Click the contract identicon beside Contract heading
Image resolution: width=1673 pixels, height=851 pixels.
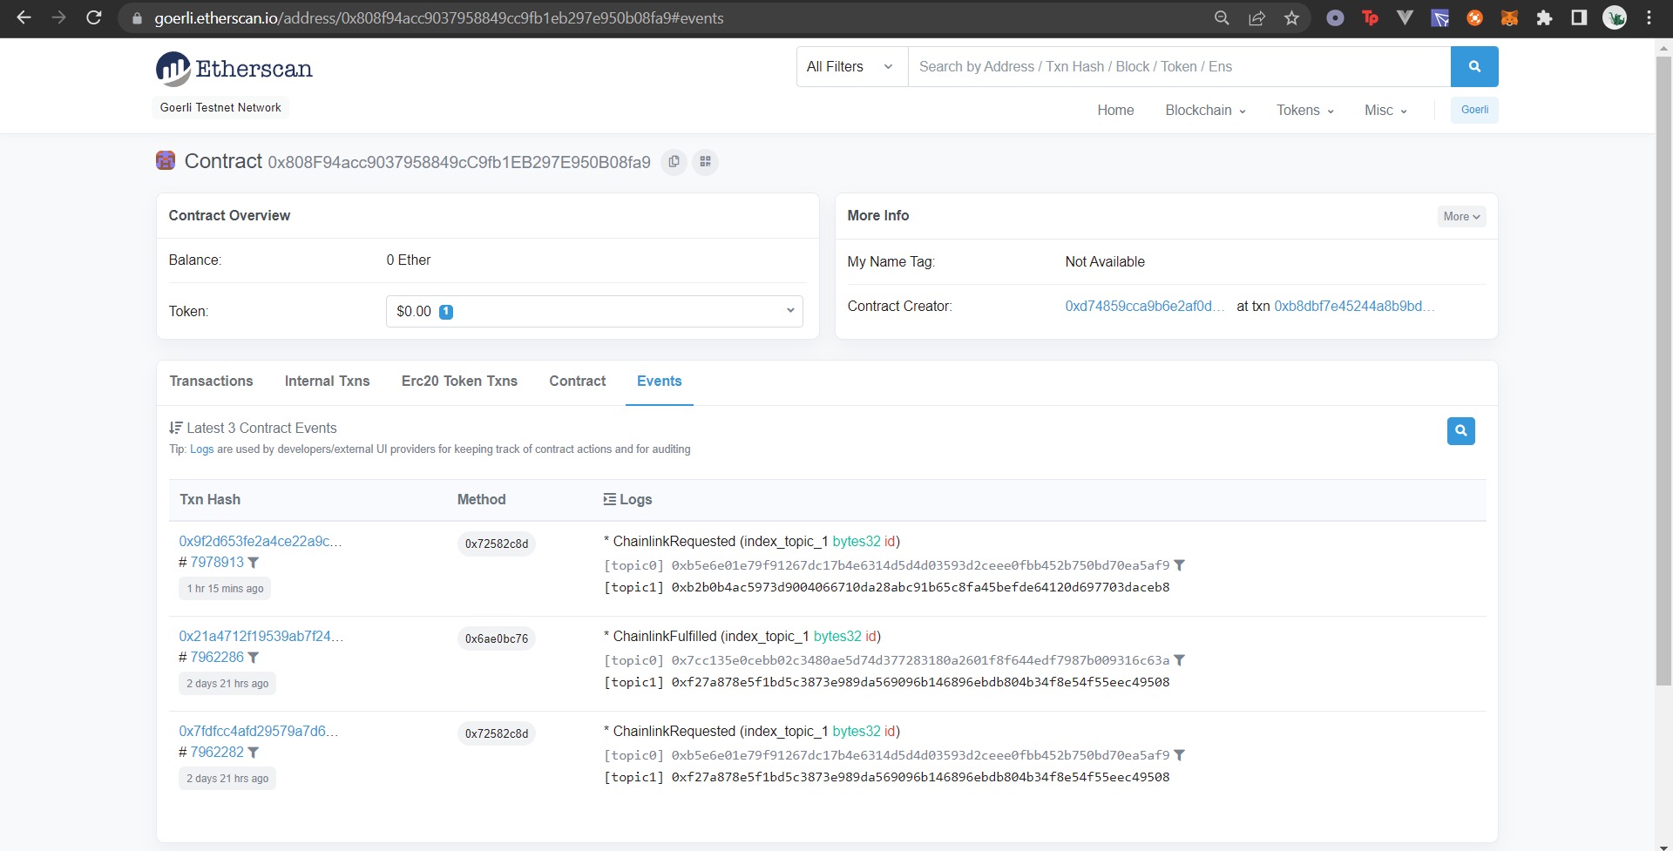(166, 160)
